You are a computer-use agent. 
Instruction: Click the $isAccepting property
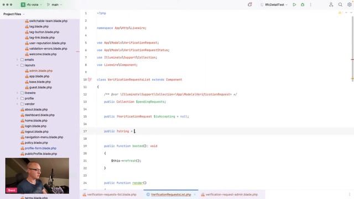point(164,117)
